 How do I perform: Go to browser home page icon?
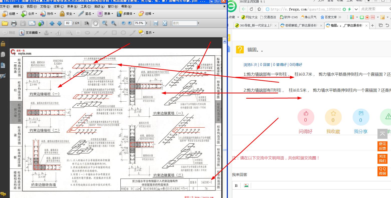click(x=259, y=9)
